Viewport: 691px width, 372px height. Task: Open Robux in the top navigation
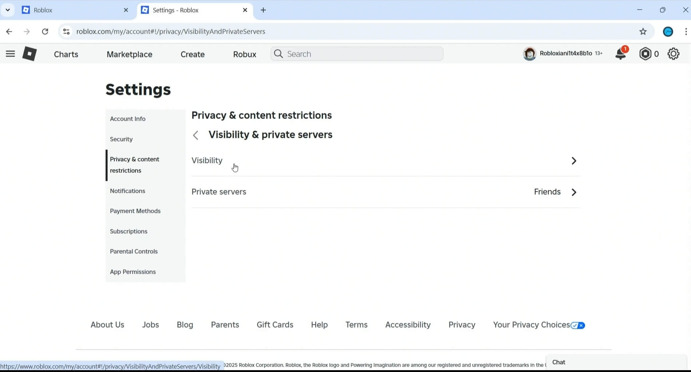pyautogui.click(x=245, y=54)
